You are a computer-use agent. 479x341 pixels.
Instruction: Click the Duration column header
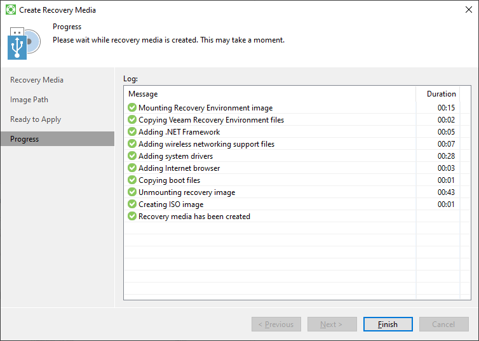[441, 94]
